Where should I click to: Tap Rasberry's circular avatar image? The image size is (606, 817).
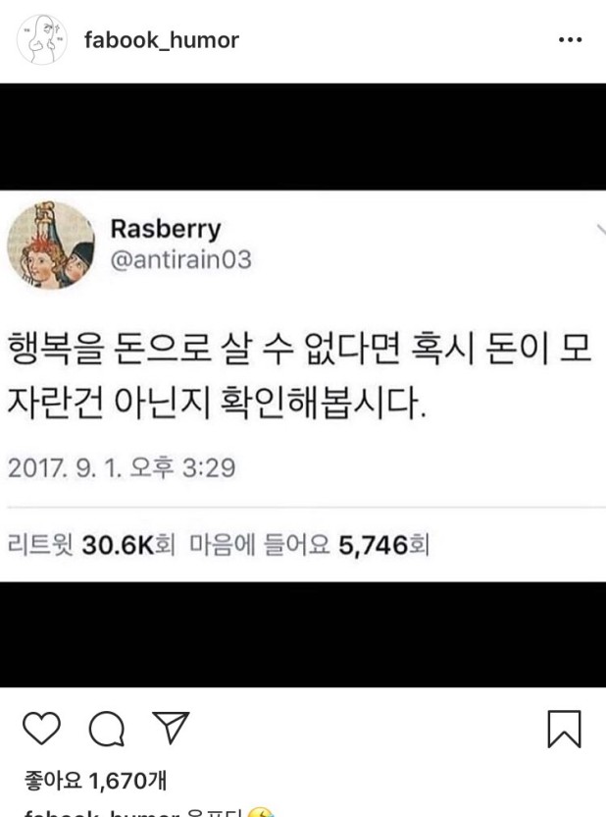tap(51, 245)
